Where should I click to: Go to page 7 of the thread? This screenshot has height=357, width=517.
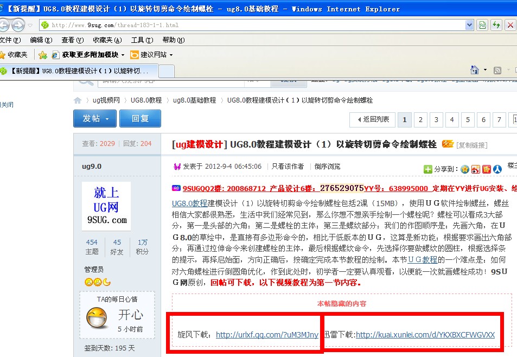pos(499,120)
